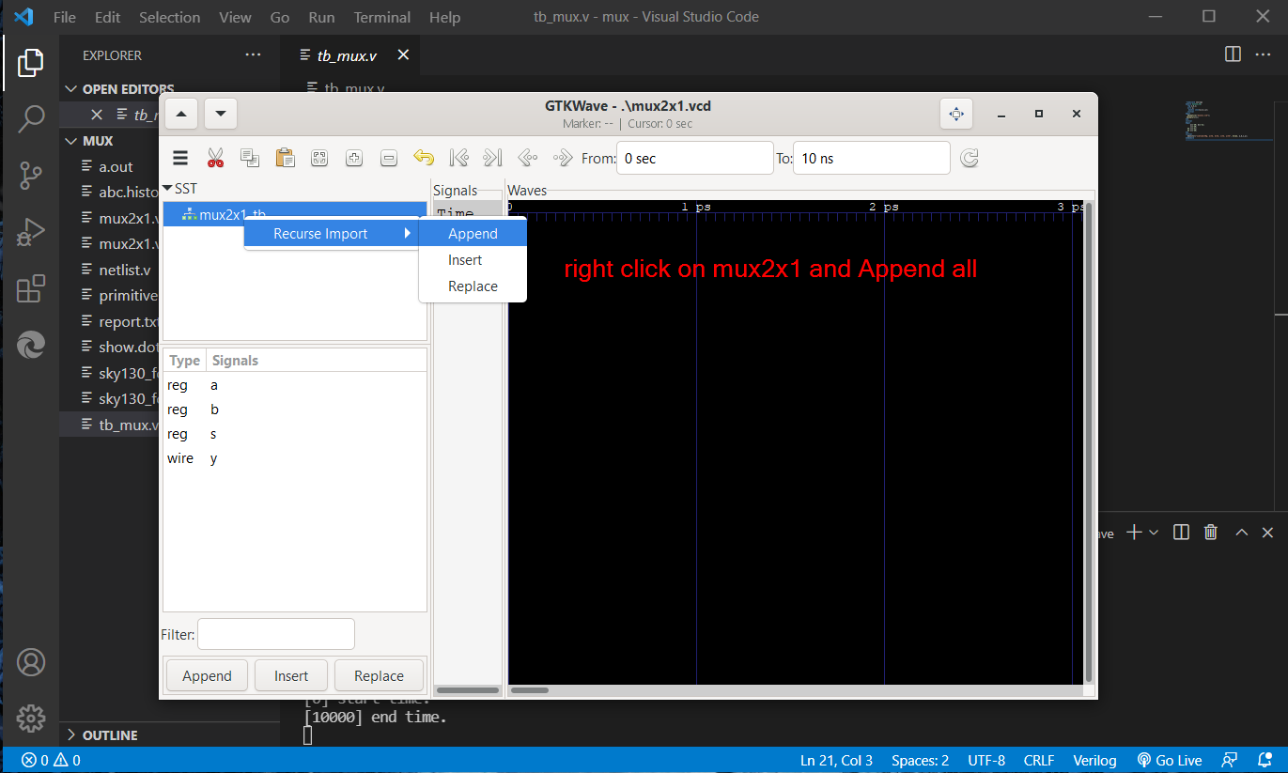The height and width of the screenshot is (773, 1288).
Task: Click the split terminal icon in the panel
Action: pos(1182,532)
